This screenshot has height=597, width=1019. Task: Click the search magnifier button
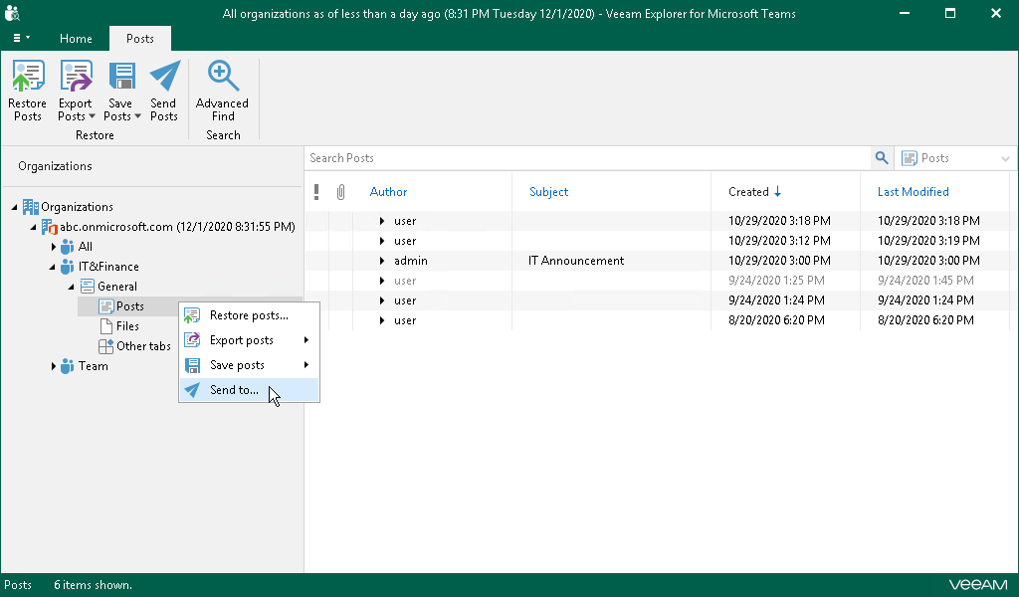pos(881,158)
